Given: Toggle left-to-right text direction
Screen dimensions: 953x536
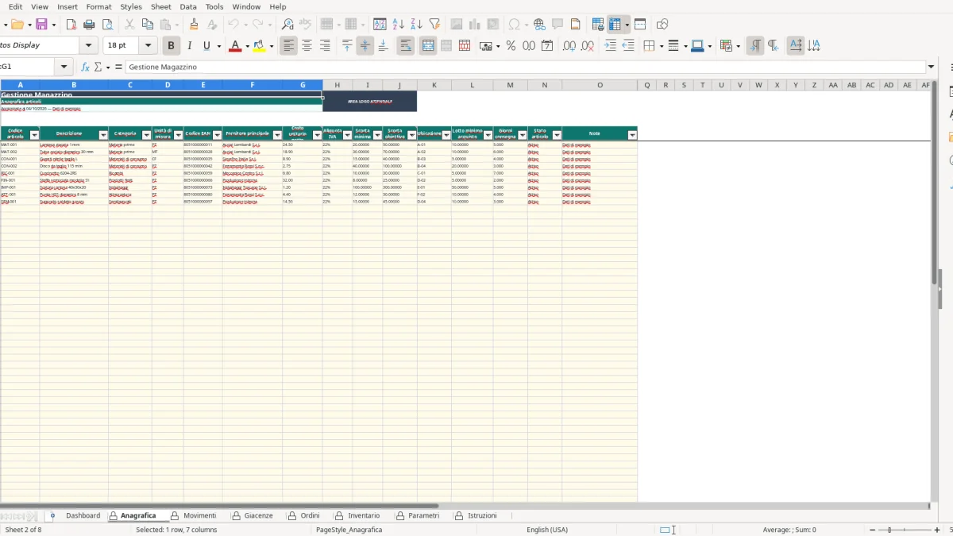Looking at the screenshot, I should (755, 46).
